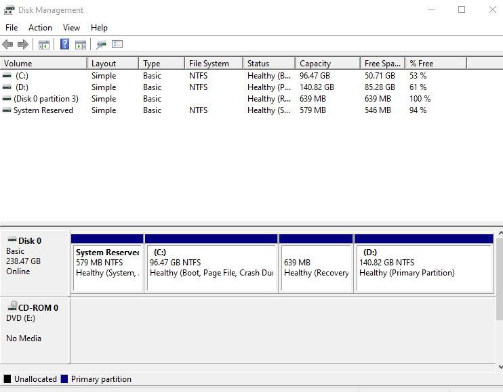Screen dimensions: 503x392
Task: Open the Help toolbar icon
Action: (64, 44)
